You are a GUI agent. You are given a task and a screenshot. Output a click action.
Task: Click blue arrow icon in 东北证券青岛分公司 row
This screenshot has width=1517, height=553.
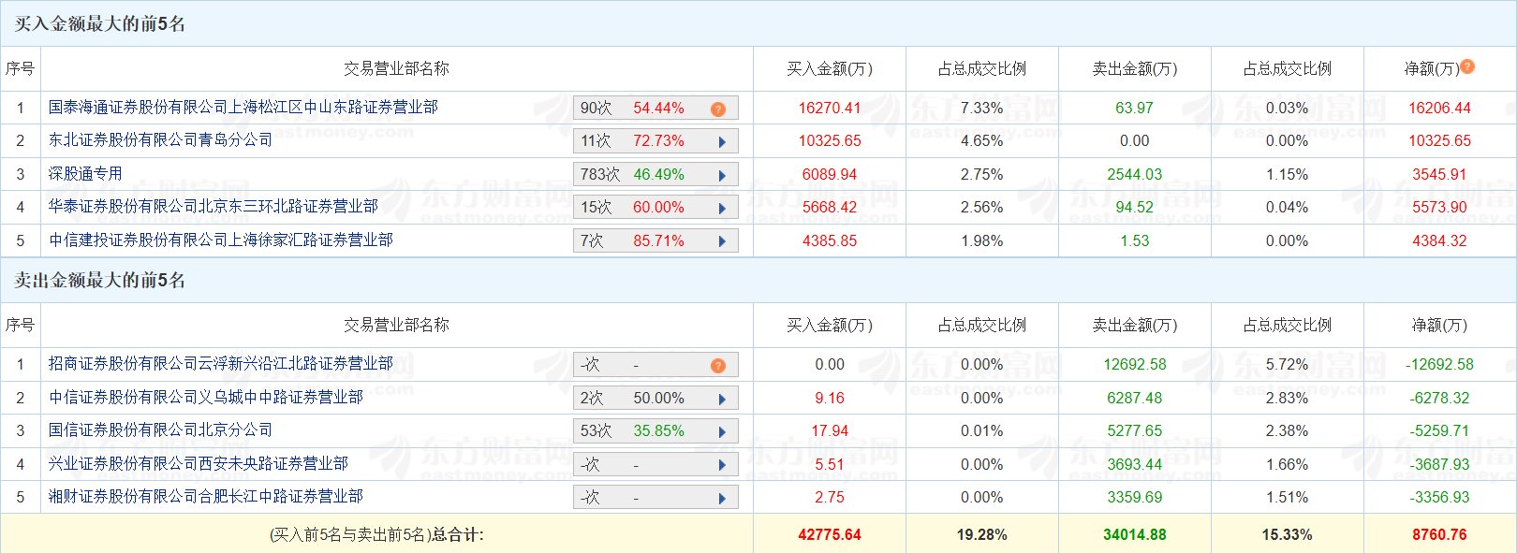click(722, 142)
